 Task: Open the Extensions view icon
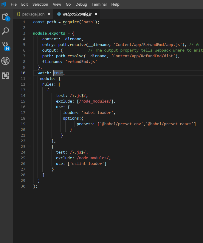point(5,76)
